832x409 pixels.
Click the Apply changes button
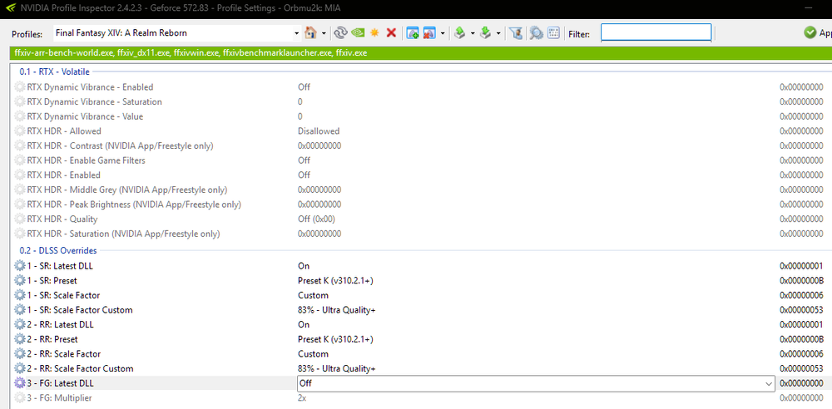coord(817,33)
